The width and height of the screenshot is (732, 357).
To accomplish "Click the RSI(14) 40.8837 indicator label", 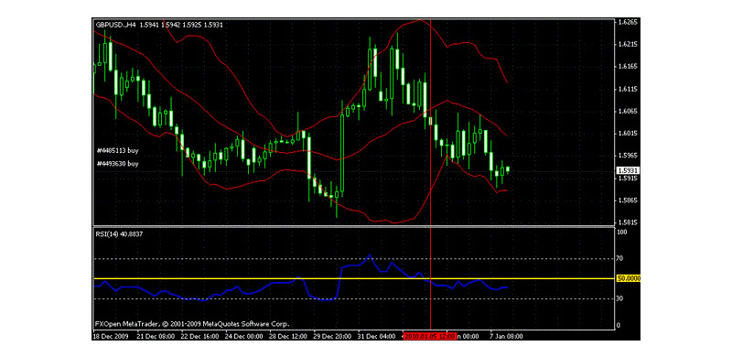I will [119, 233].
